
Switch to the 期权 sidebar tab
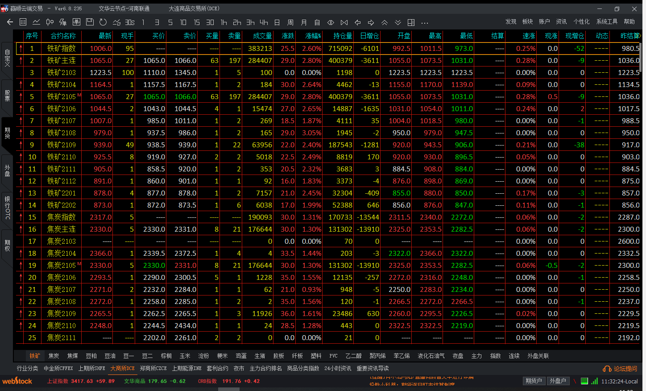[7, 245]
